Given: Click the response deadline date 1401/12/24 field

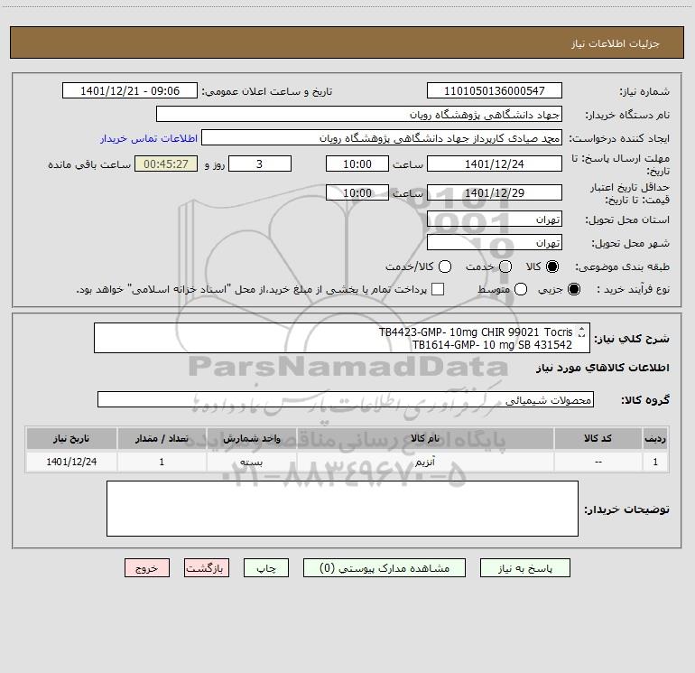Looking at the screenshot, I should tap(495, 164).
